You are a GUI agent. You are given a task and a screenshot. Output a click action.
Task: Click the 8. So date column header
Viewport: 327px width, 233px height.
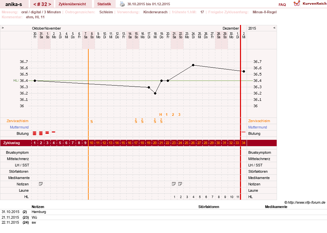92,35
